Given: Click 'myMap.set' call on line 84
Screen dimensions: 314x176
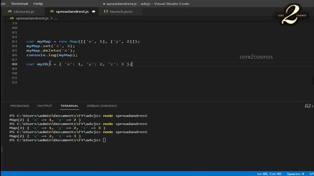Looking at the screenshot, I should pyautogui.click(x=38, y=46).
